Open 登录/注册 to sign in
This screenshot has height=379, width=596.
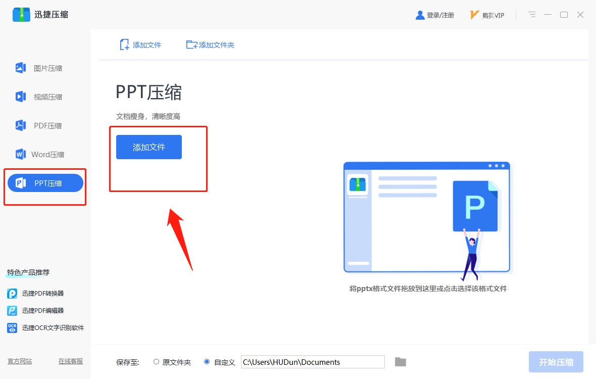(x=436, y=15)
